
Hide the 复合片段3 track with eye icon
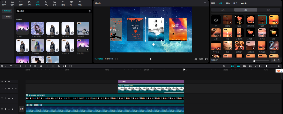point(9,98)
